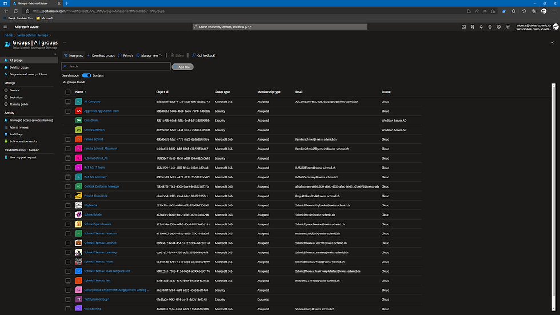Open the help question mark icon

click(x=498, y=27)
